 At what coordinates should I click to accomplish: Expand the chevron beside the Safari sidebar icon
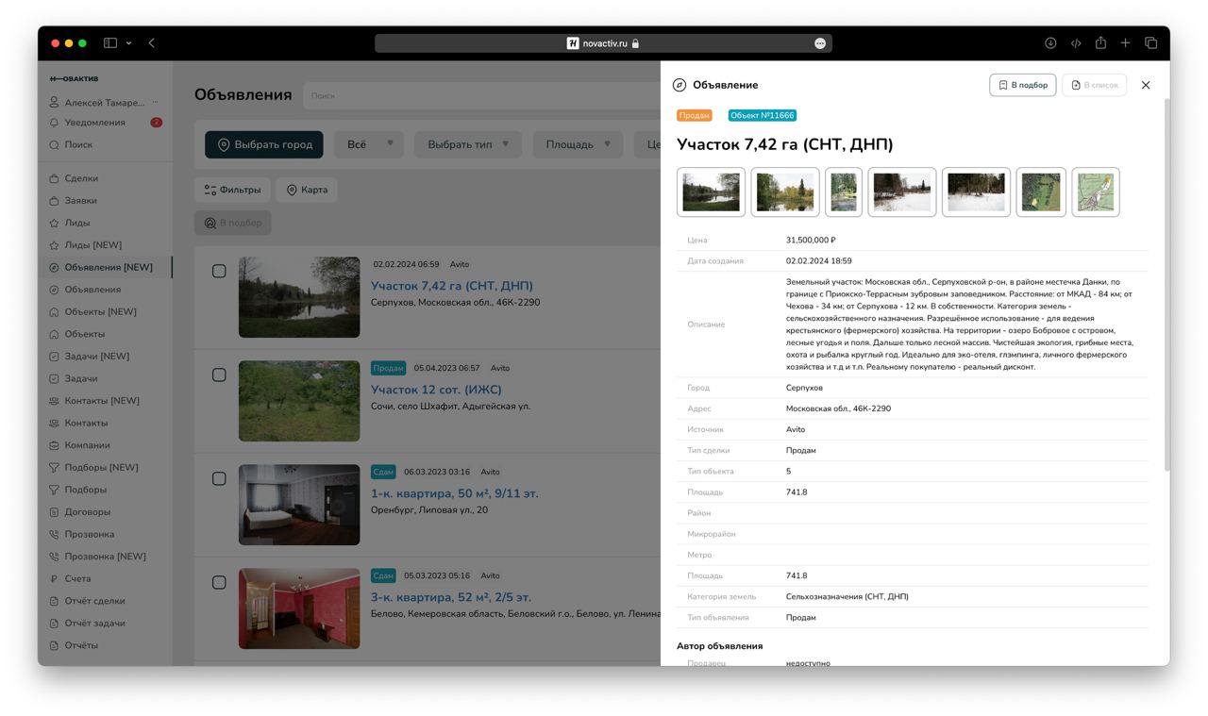(128, 42)
